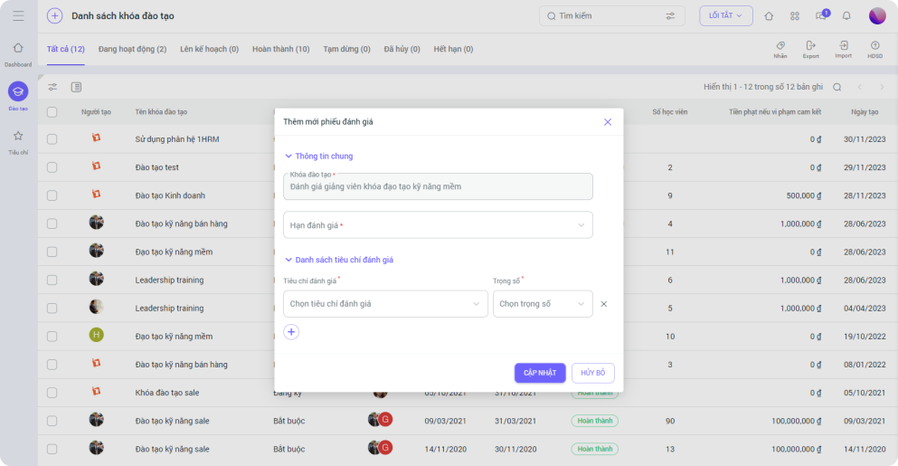
Task: Tick the checkbox for Đào tạo test row
Action: coord(52,167)
